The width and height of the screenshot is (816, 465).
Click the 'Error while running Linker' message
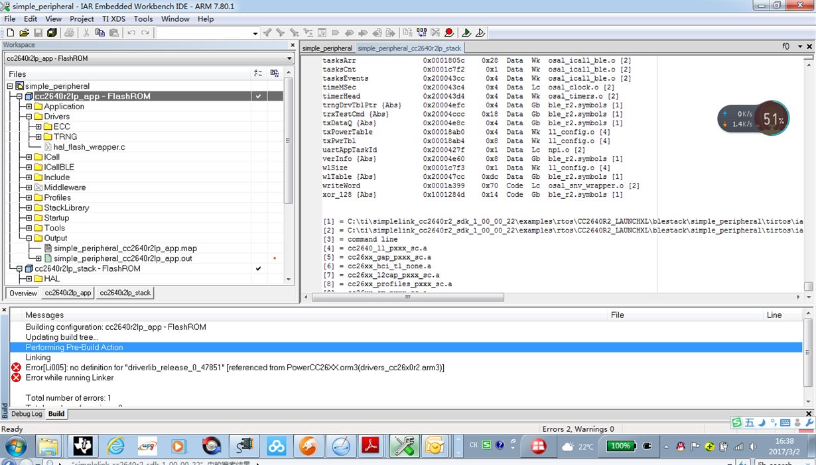(x=70, y=378)
